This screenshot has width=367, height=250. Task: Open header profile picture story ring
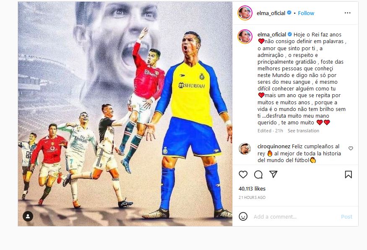coord(245,13)
